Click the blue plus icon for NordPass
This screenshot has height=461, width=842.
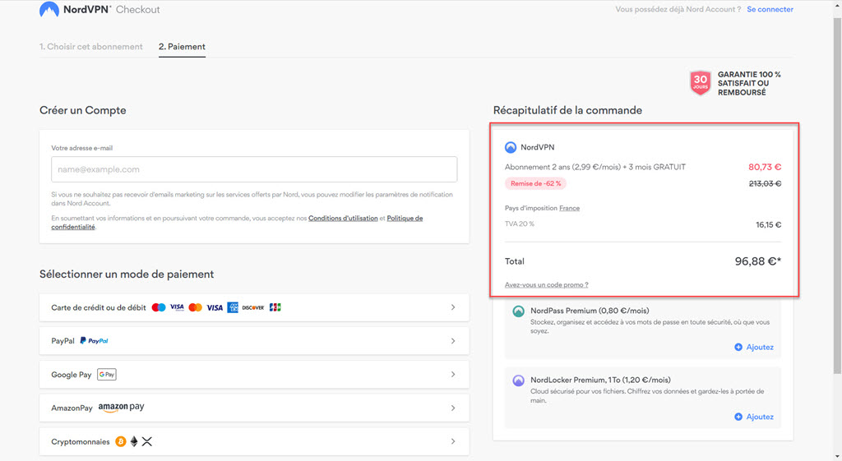coord(738,348)
